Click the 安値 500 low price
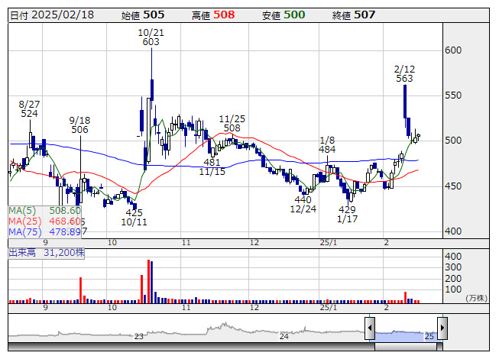This screenshot has width=499, height=359. point(284,15)
